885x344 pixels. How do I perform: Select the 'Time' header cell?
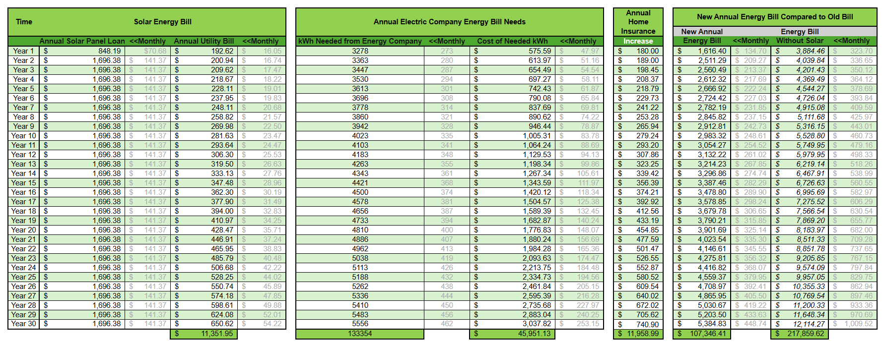[24, 22]
